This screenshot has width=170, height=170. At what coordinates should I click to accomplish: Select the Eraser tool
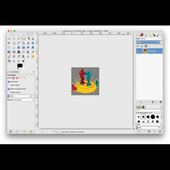click(x=14, y=56)
